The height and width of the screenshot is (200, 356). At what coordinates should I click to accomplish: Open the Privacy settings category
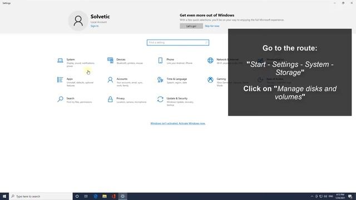pos(127,100)
